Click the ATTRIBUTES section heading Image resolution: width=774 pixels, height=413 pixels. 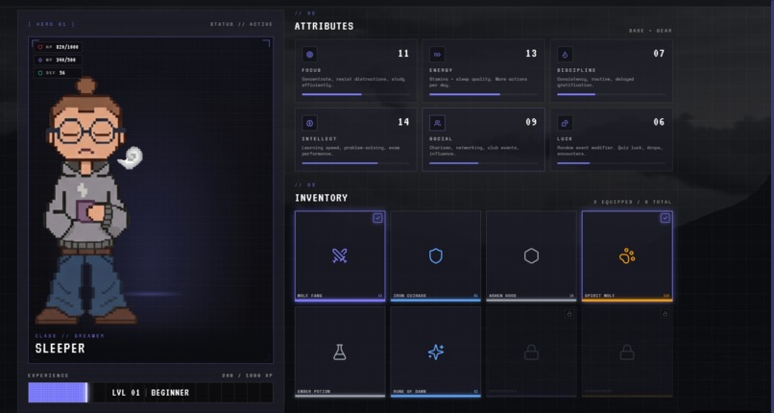click(325, 26)
